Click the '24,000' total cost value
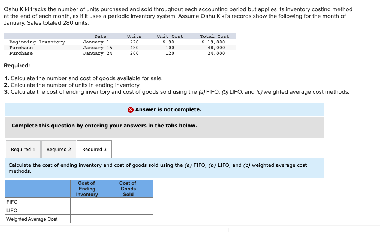This screenshot has height=232, width=380. point(216,53)
